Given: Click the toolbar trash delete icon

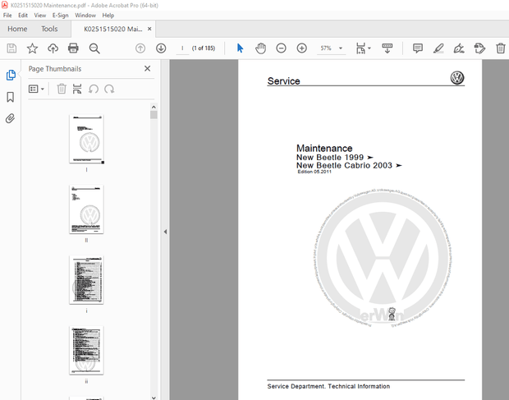Looking at the screenshot, I should tap(501, 48).
